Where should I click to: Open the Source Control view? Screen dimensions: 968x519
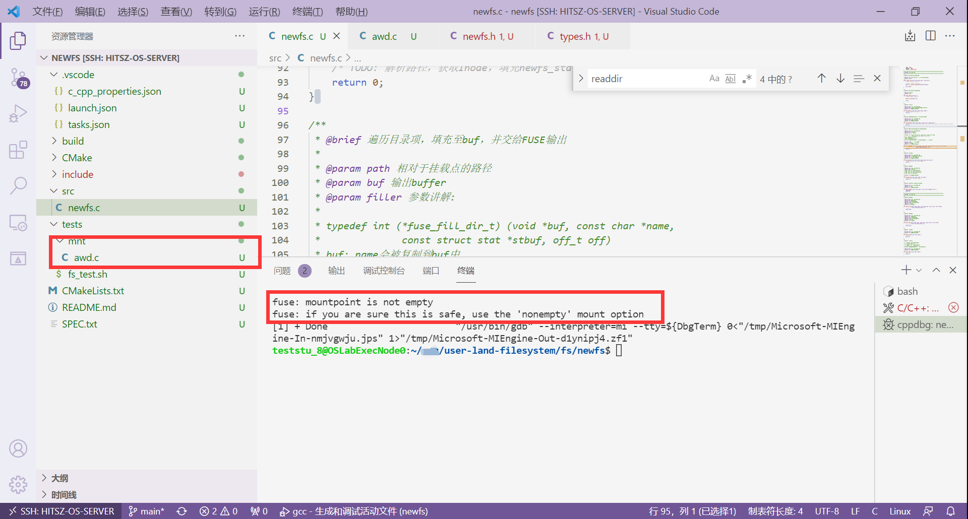tap(18, 77)
